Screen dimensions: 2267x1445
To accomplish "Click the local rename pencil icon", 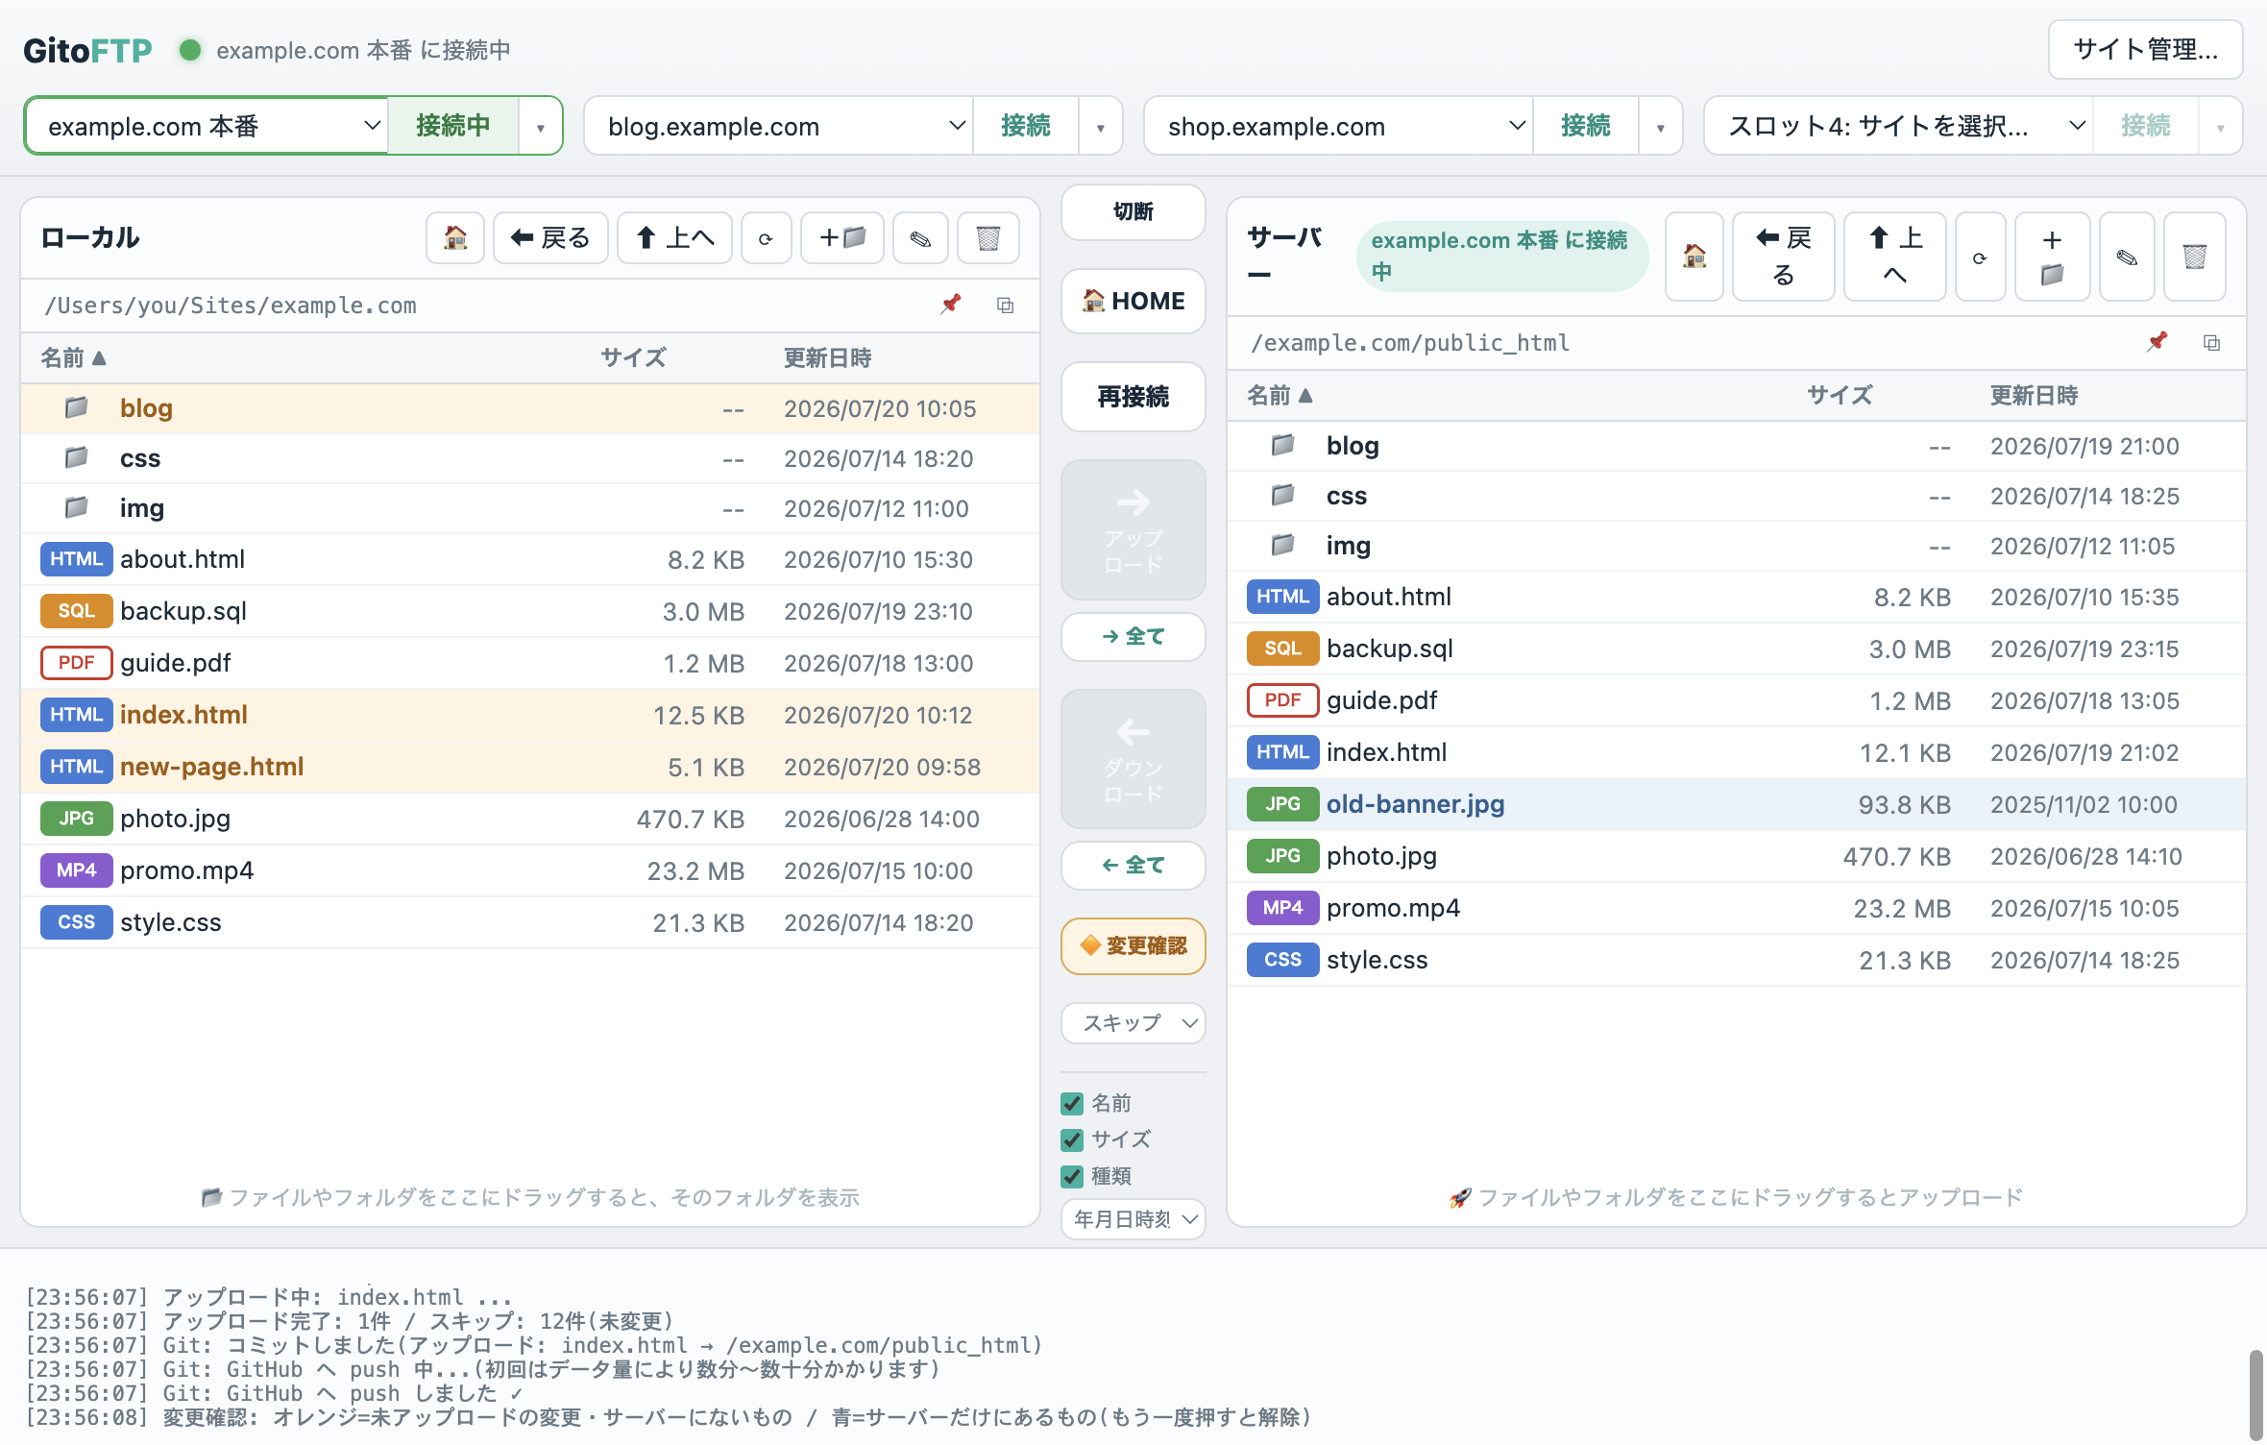I will (x=920, y=237).
